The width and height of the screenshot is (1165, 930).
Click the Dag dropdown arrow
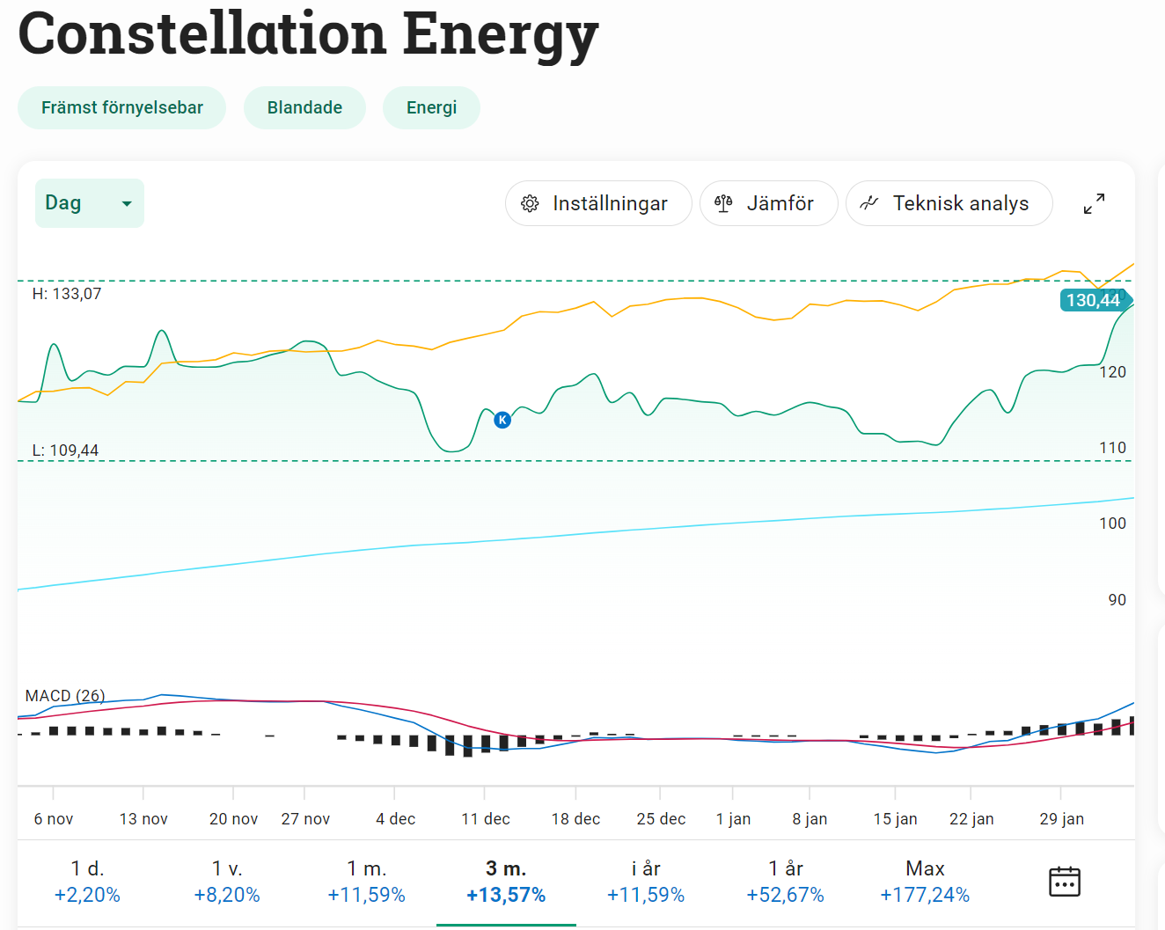[127, 204]
